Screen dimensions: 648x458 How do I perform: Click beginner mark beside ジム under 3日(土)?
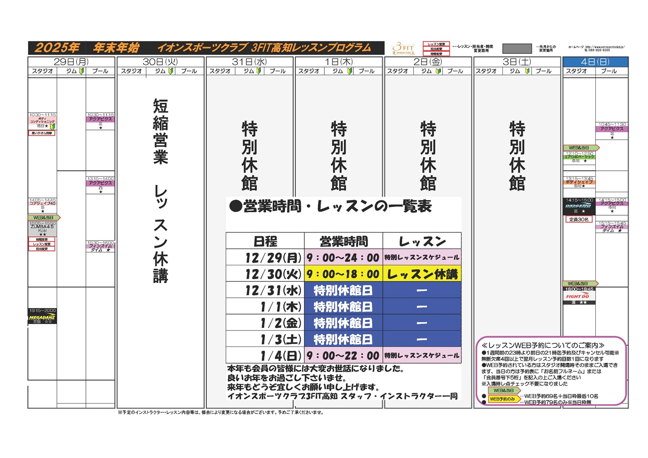coord(527,71)
